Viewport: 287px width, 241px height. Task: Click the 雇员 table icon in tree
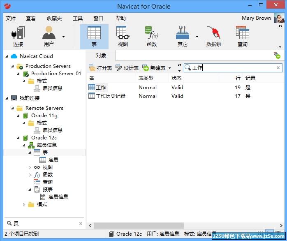pyautogui.click(x=43, y=160)
